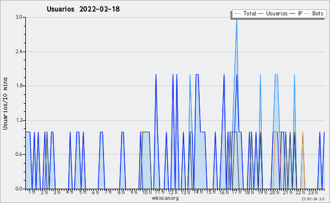The width and height of the screenshot is (330, 203).
Task: Click the y-axis value '3.0'
Action: tap(19, 17)
